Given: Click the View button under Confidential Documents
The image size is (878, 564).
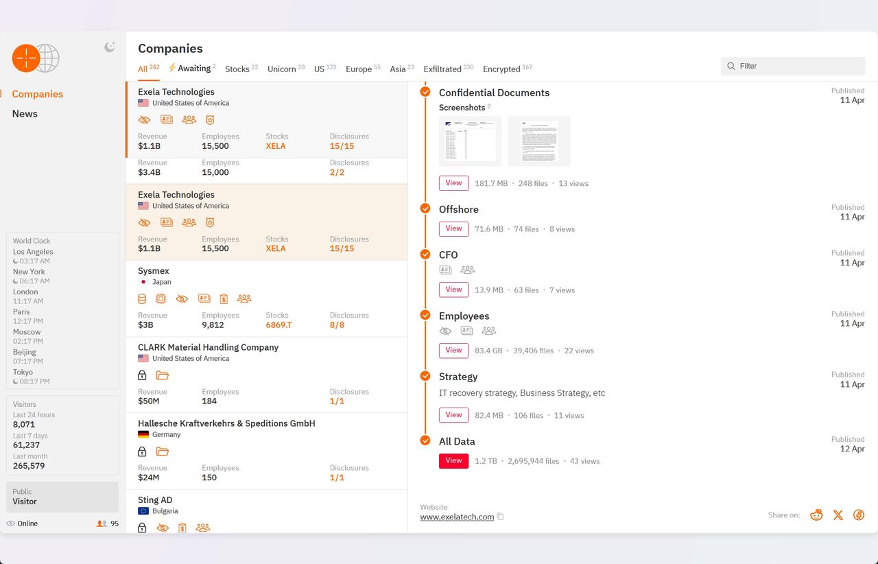Looking at the screenshot, I should (453, 183).
